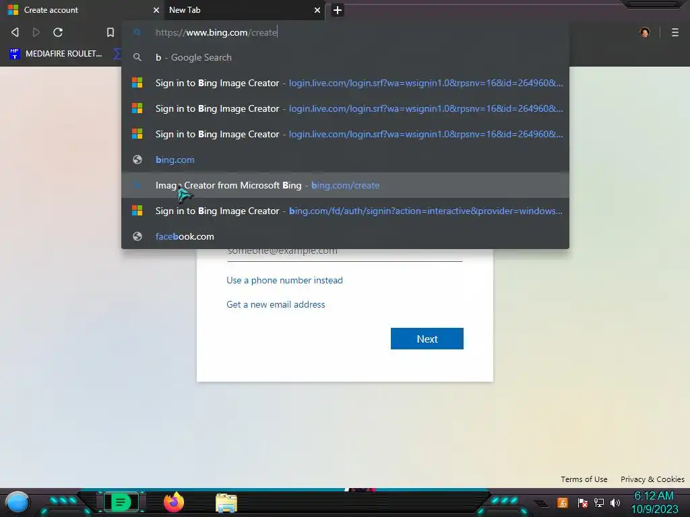690x517 pixels.
Task: Select the facebook.com suggestion
Action: coord(346,236)
